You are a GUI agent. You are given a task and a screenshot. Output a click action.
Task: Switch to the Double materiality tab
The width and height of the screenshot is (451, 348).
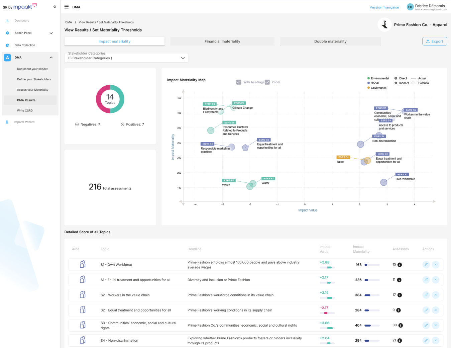pos(330,41)
